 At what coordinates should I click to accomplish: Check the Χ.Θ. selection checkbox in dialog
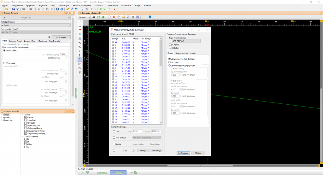[114, 131]
